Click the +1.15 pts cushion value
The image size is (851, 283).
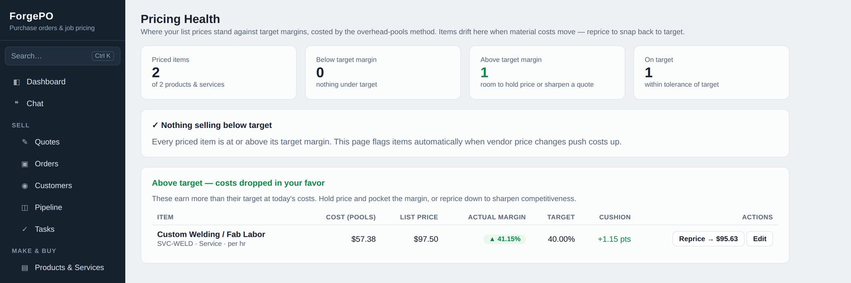pyautogui.click(x=614, y=239)
